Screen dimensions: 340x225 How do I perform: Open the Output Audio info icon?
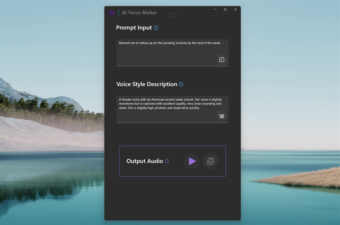tap(167, 161)
